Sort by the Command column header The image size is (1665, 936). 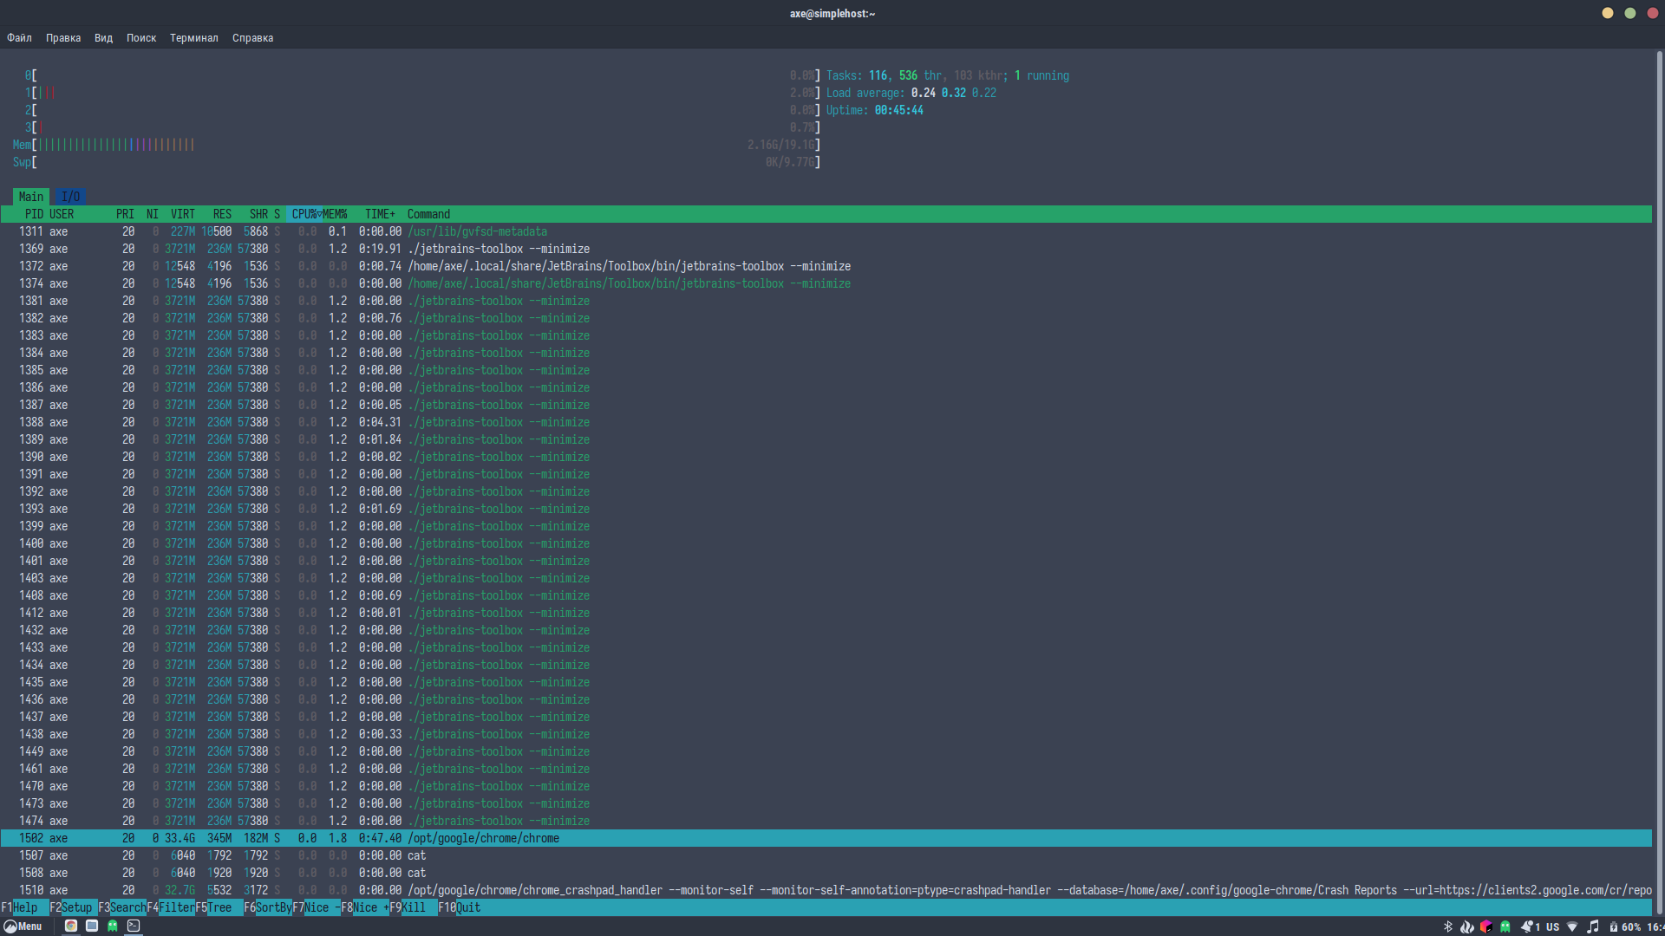(428, 214)
